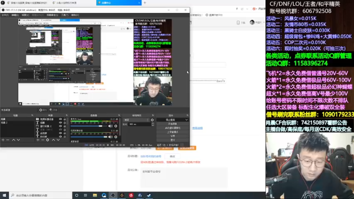The width and height of the screenshot is (354, 199).
Task: Toggle visibility of the fourth, greyed-out source row
Action: [x=60, y=130]
